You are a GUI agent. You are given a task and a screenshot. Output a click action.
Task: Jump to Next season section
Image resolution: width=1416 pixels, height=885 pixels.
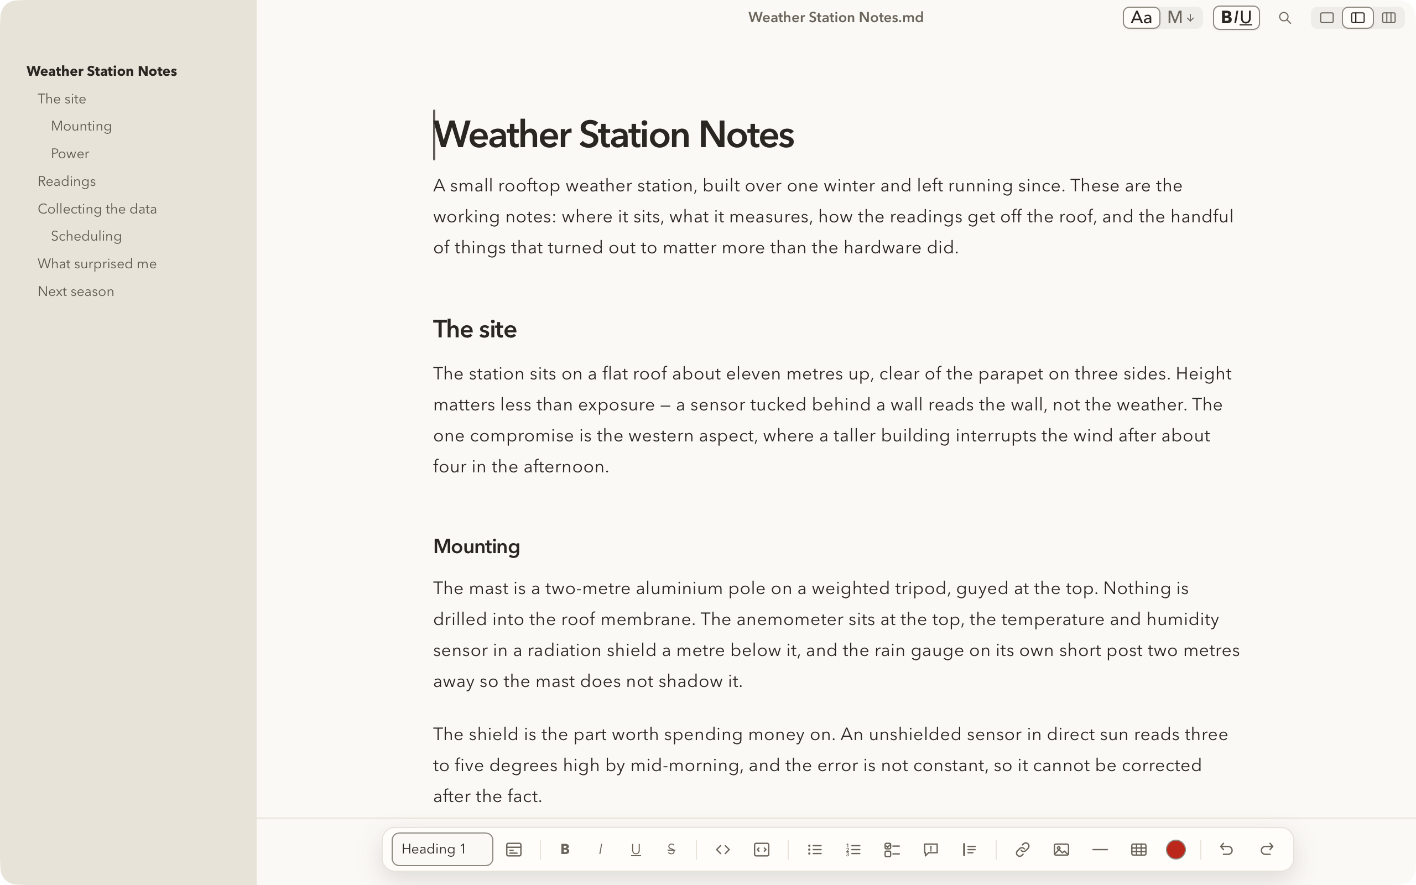coord(76,291)
